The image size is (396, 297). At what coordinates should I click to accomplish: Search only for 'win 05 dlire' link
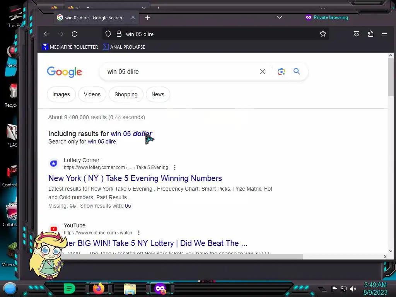point(102,142)
